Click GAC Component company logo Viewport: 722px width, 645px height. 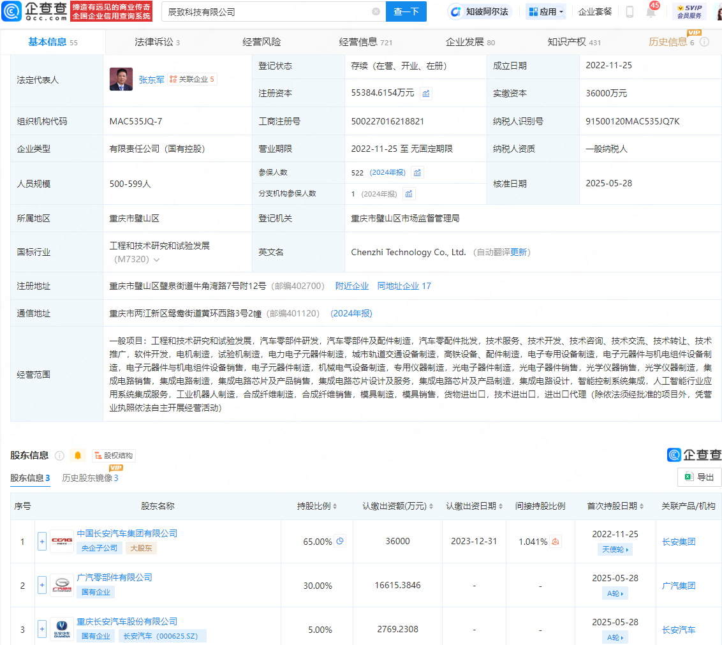(62, 586)
